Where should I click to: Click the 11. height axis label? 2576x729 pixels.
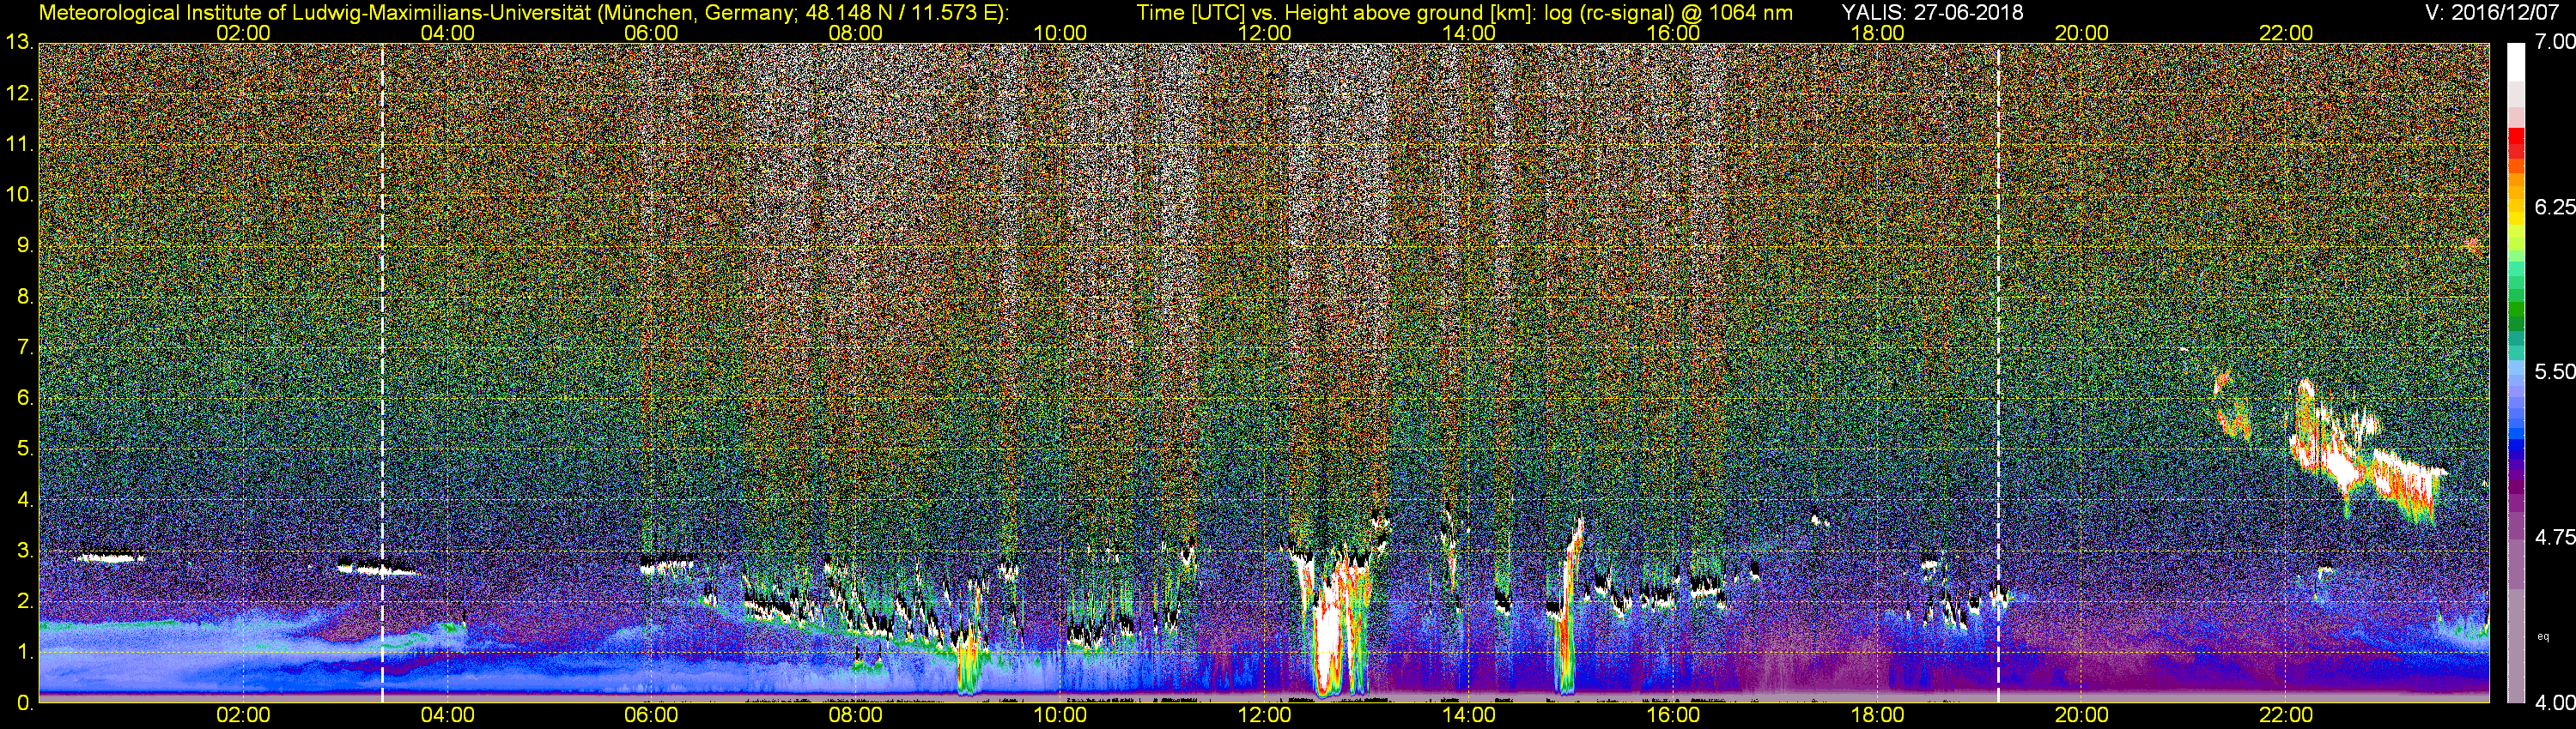coord(18,145)
